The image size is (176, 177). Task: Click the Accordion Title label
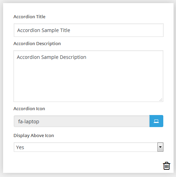point(30,17)
